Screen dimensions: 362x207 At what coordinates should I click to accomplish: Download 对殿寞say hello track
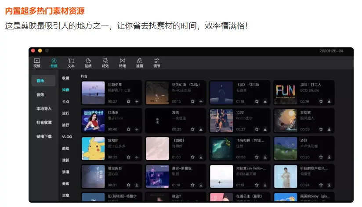pos(265,185)
